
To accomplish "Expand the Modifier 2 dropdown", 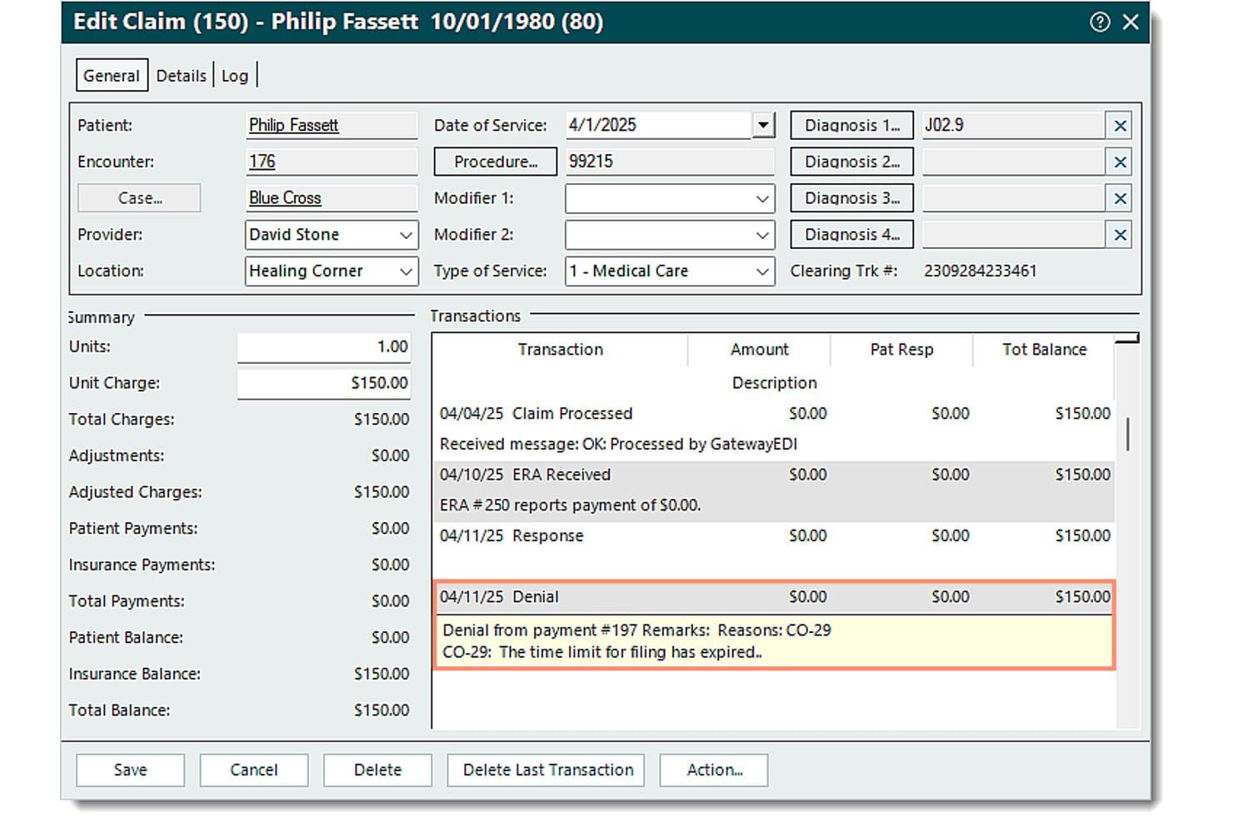I will [x=761, y=235].
